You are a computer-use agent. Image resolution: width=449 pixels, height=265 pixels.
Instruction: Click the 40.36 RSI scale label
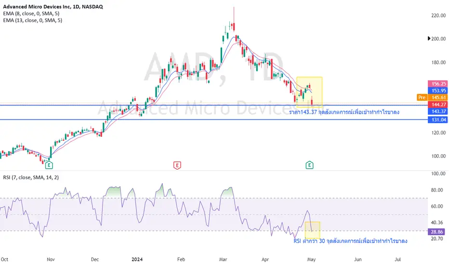437,222
